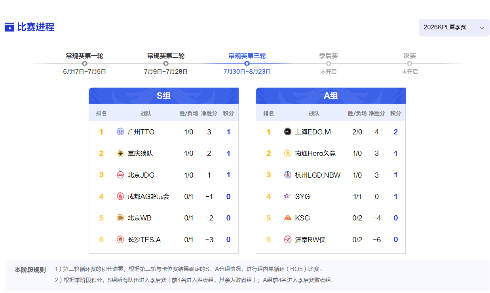Open the 长沙TES.A team name link
The height and width of the screenshot is (293, 490).
point(144,239)
